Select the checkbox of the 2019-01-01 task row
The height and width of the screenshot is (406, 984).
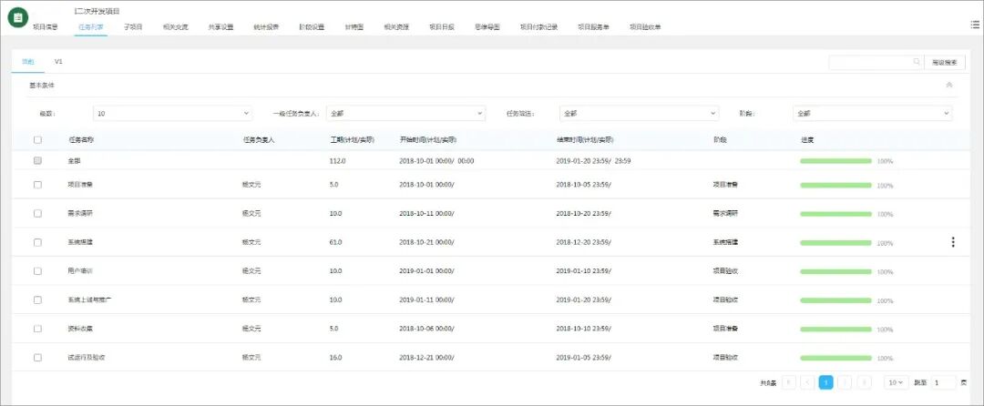point(37,270)
